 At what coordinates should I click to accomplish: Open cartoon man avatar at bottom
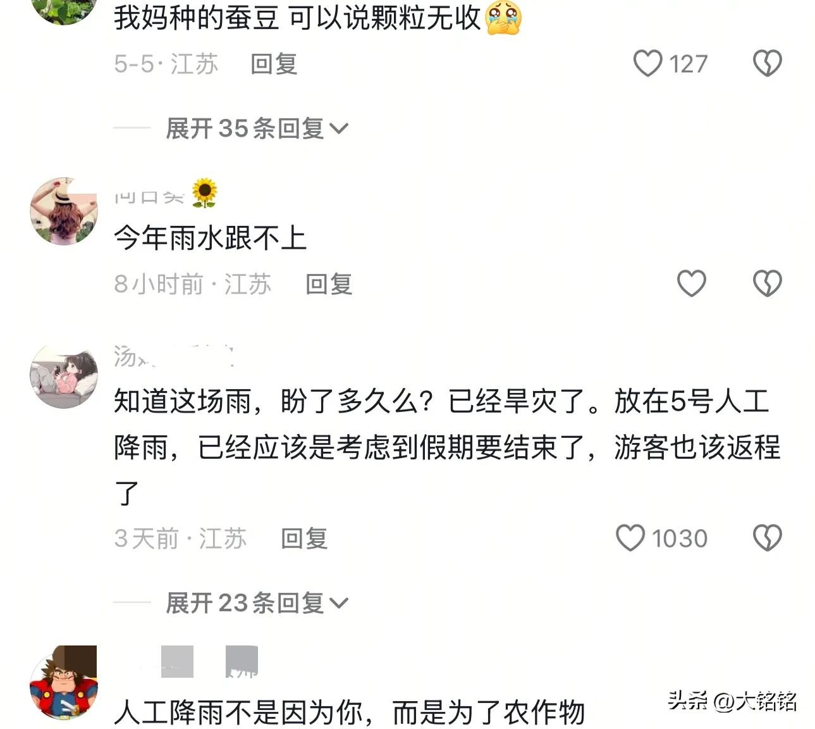(64, 682)
